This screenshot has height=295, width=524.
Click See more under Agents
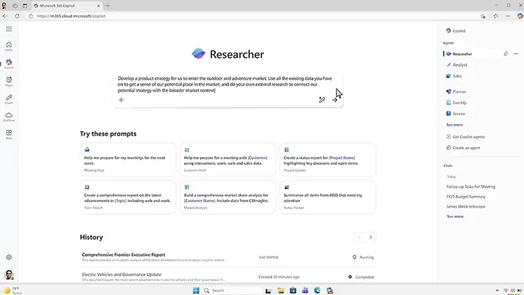[454, 125]
